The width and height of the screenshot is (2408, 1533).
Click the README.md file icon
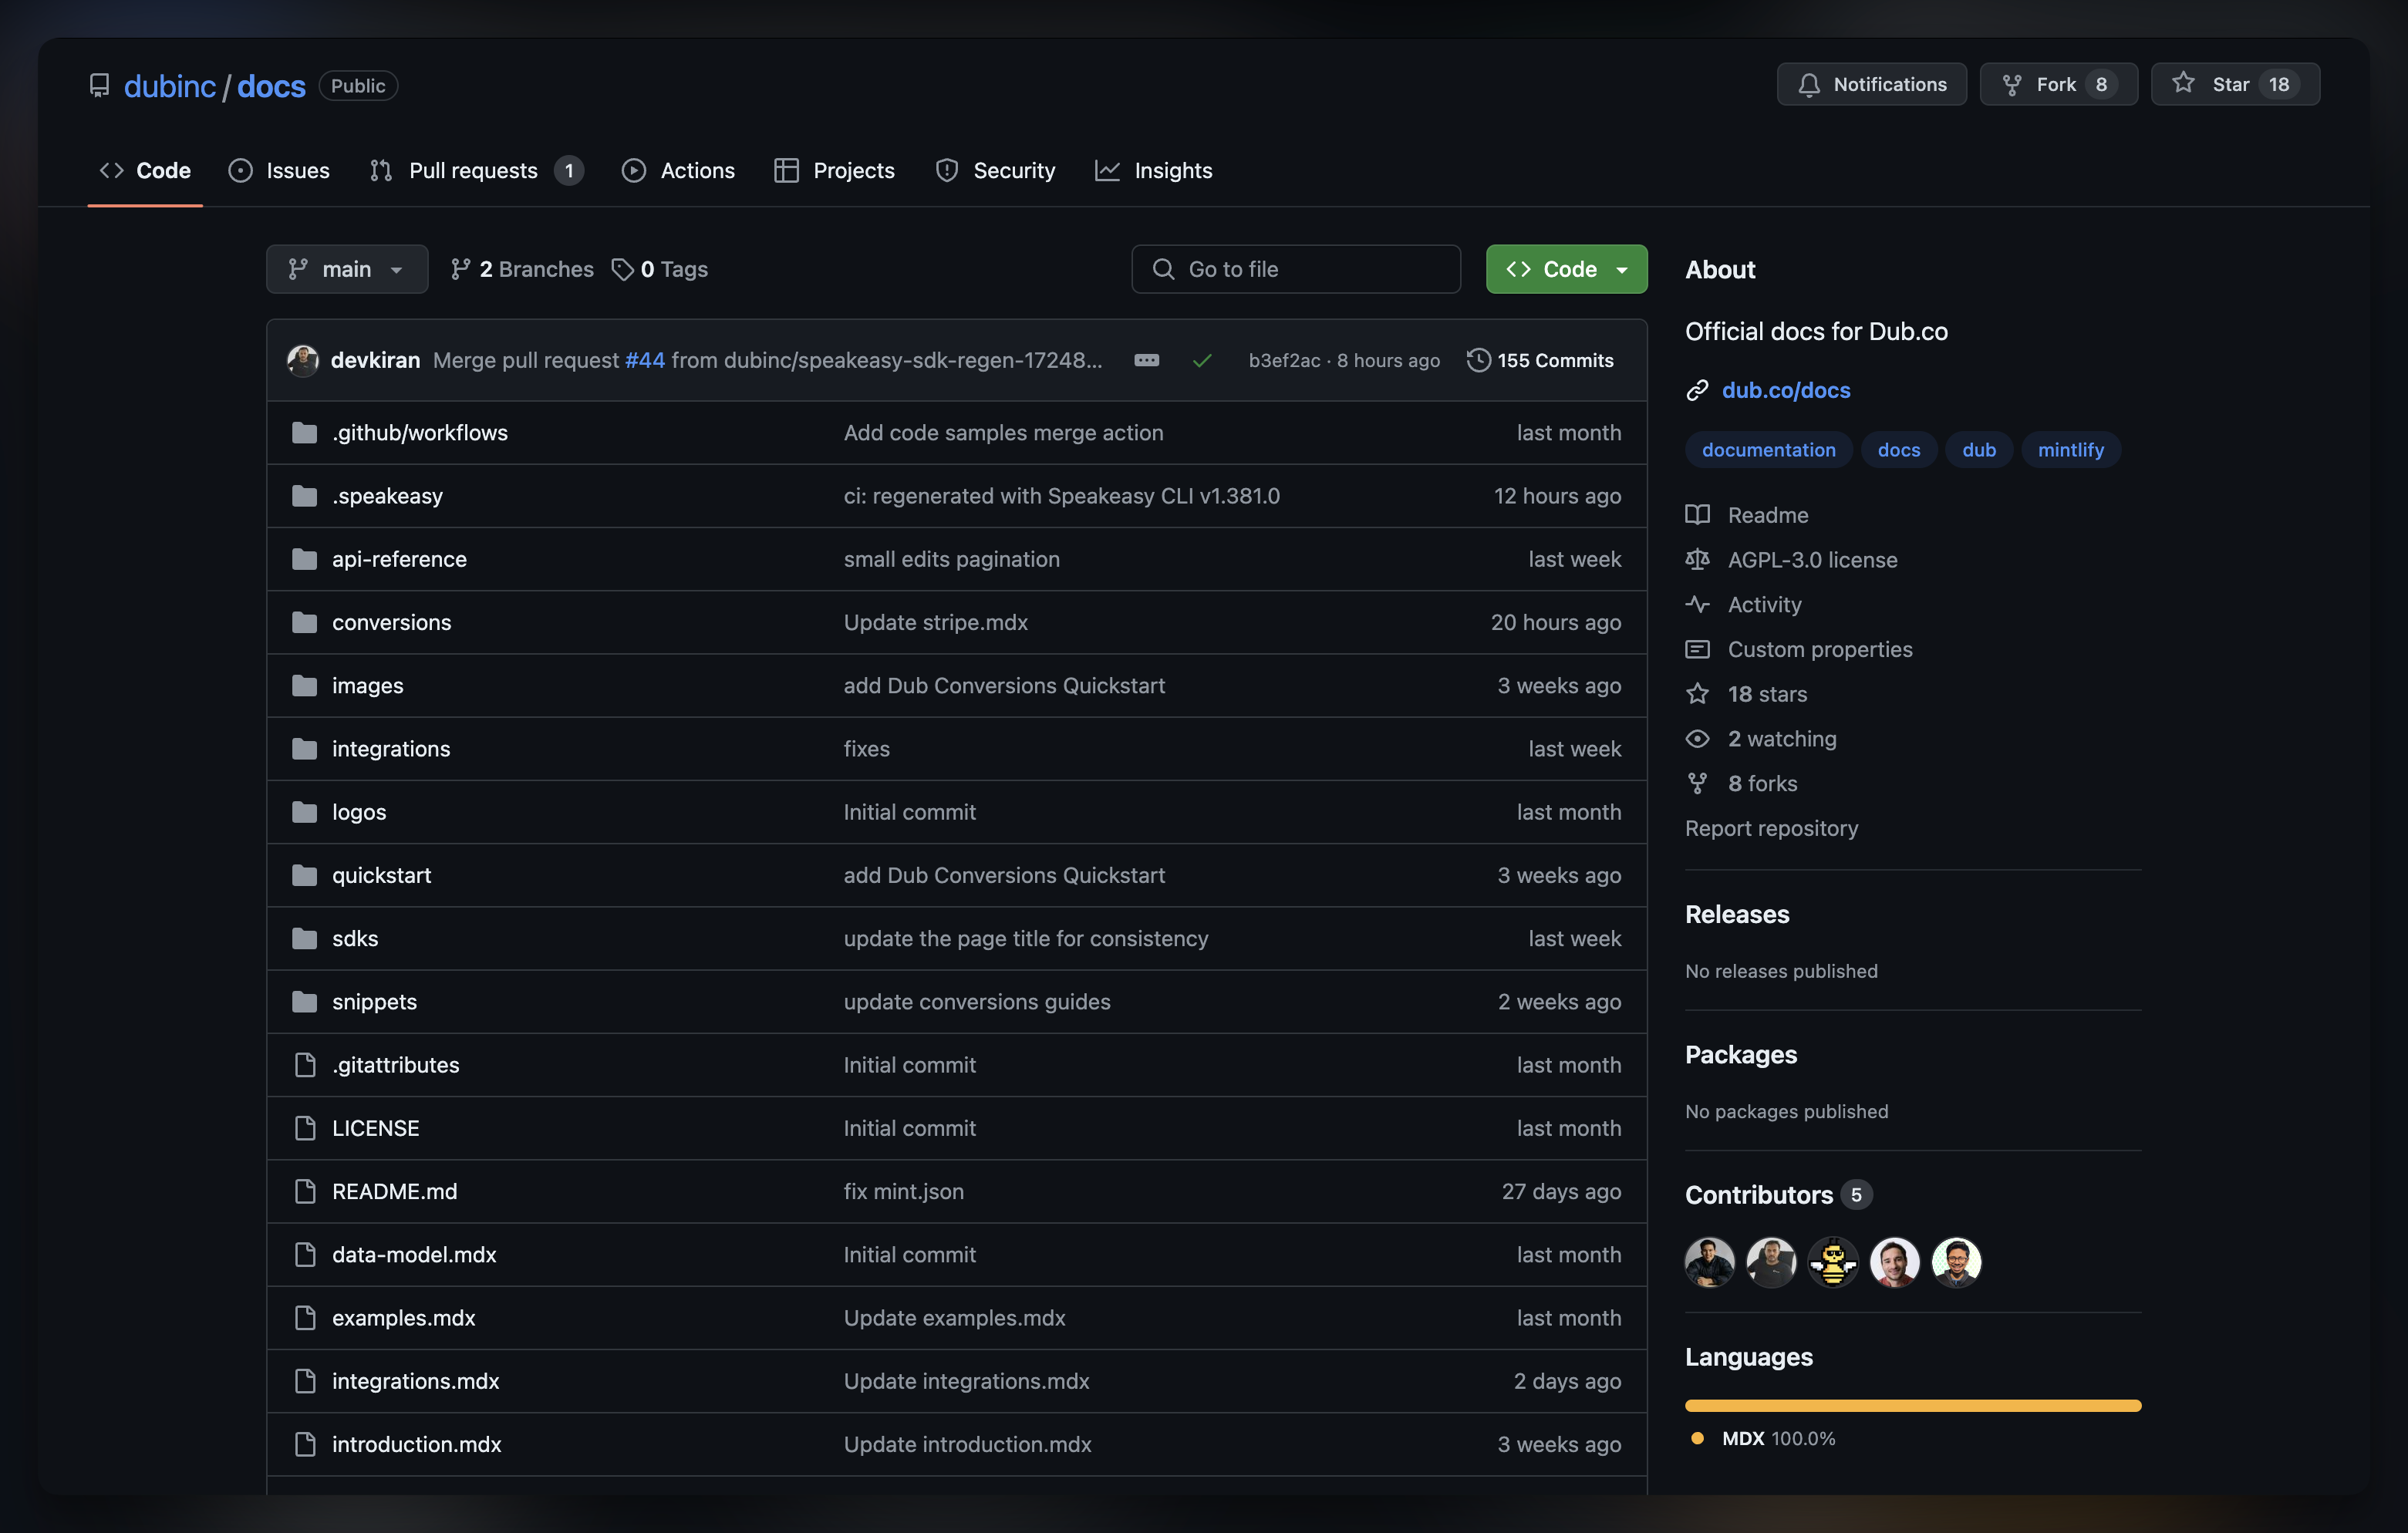coord(305,1191)
